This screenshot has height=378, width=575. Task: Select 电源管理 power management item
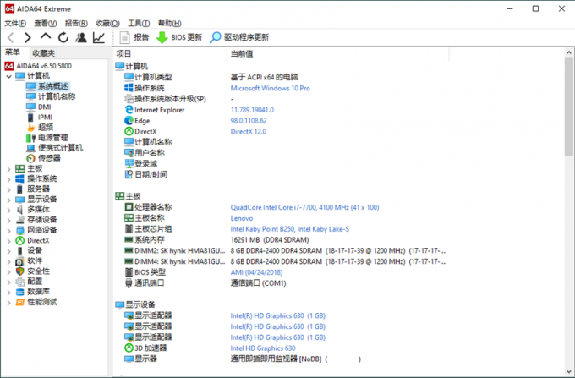(52, 138)
